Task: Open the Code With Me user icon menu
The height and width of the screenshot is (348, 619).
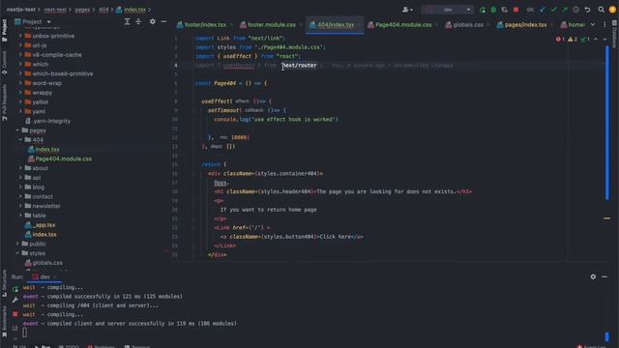Action: (407, 10)
